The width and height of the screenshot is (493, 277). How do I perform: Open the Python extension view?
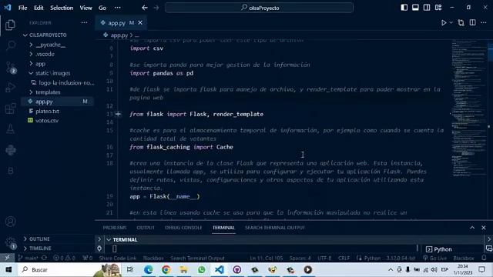pyautogui.click(x=10, y=150)
